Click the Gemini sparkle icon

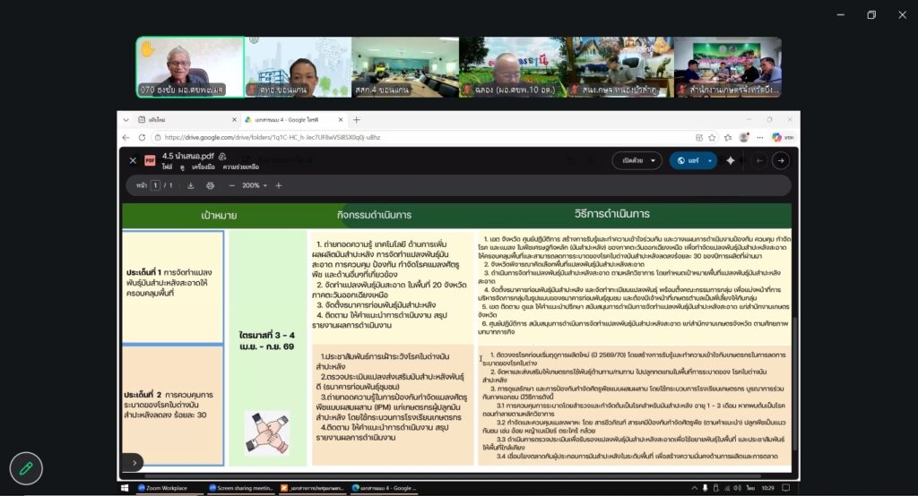pos(731,160)
